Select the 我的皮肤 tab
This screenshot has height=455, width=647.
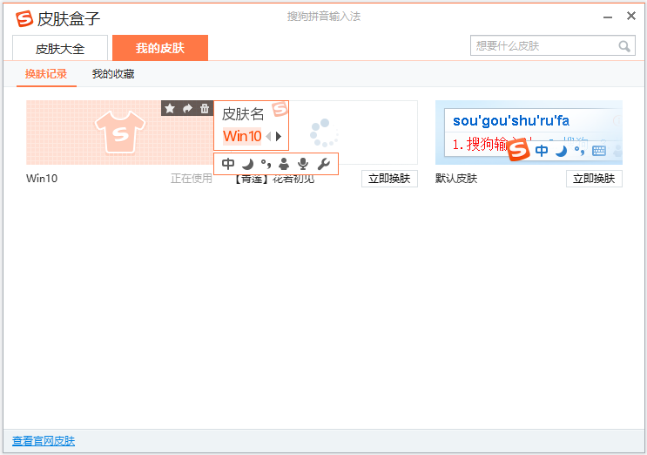(160, 48)
